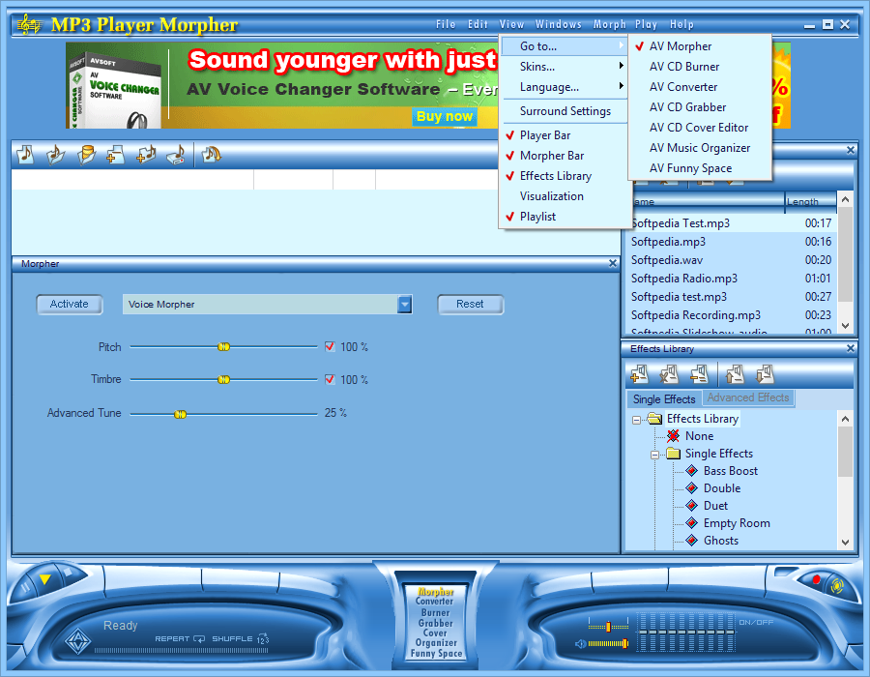Screen dimensions: 870x677
Task: Close the Effects Library panel
Action: tap(851, 348)
